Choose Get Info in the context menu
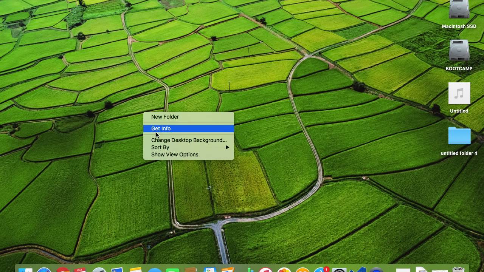 click(x=189, y=128)
